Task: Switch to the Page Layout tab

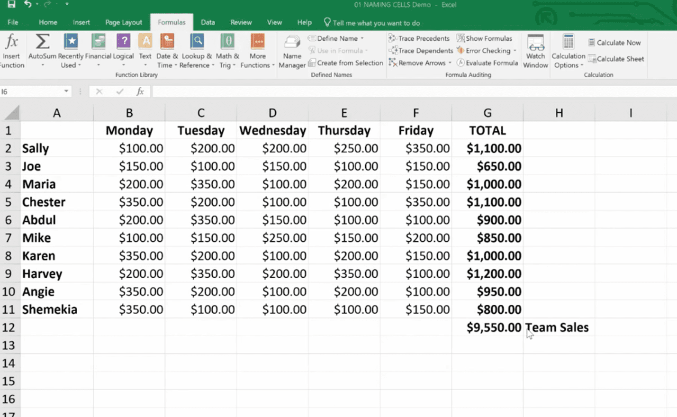Action: tap(123, 22)
